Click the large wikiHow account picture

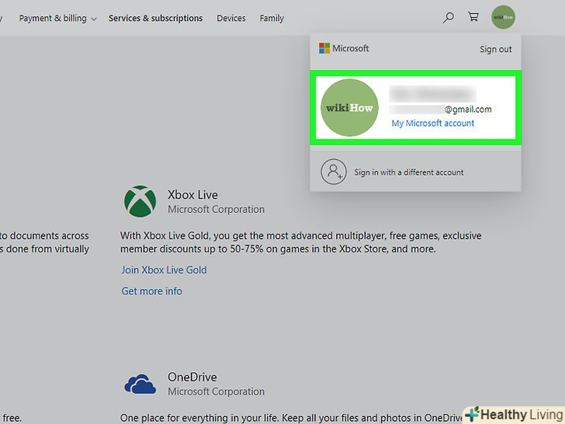pyautogui.click(x=349, y=108)
